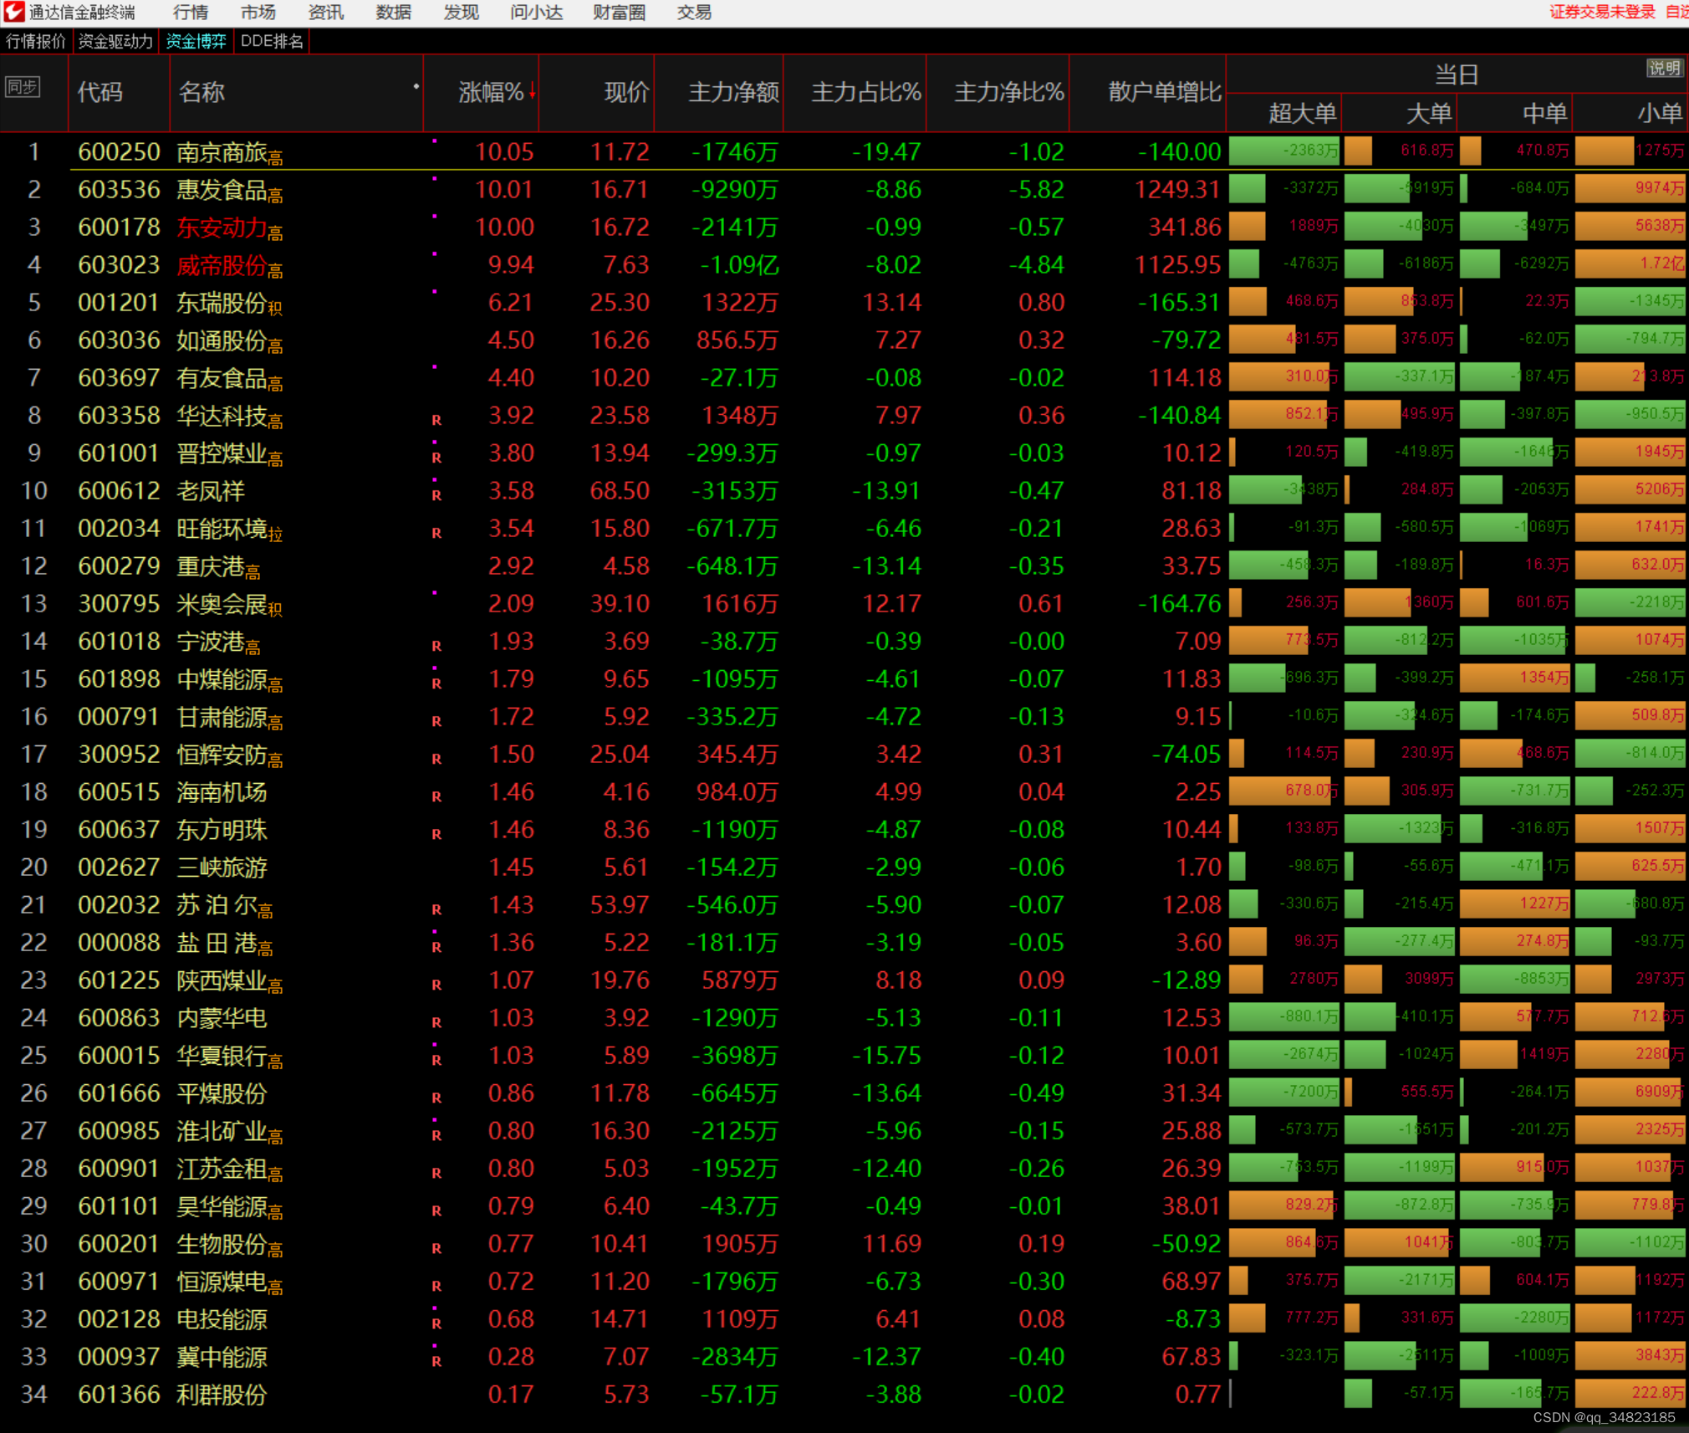This screenshot has height=1433, width=1689.
Task: Switch to the 资金驱动力 tab
Action: tap(115, 41)
